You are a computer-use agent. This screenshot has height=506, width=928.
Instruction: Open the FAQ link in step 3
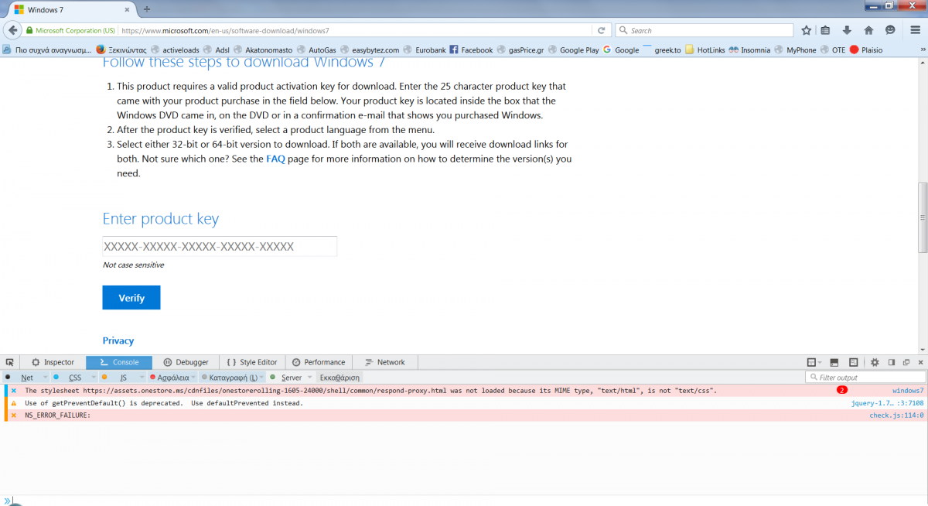coord(275,159)
